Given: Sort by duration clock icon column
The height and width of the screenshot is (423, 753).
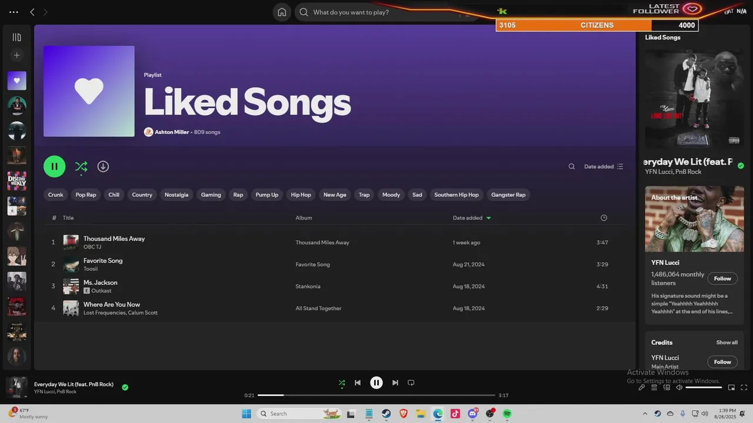Looking at the screenshot, I should [x=604, y=218].
